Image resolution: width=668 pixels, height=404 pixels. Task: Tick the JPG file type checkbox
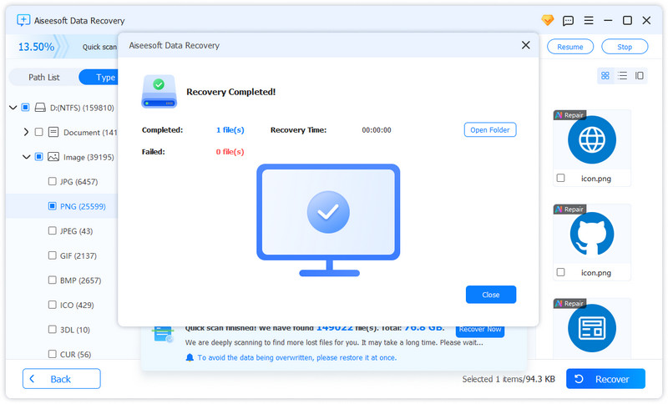point(52,181)
